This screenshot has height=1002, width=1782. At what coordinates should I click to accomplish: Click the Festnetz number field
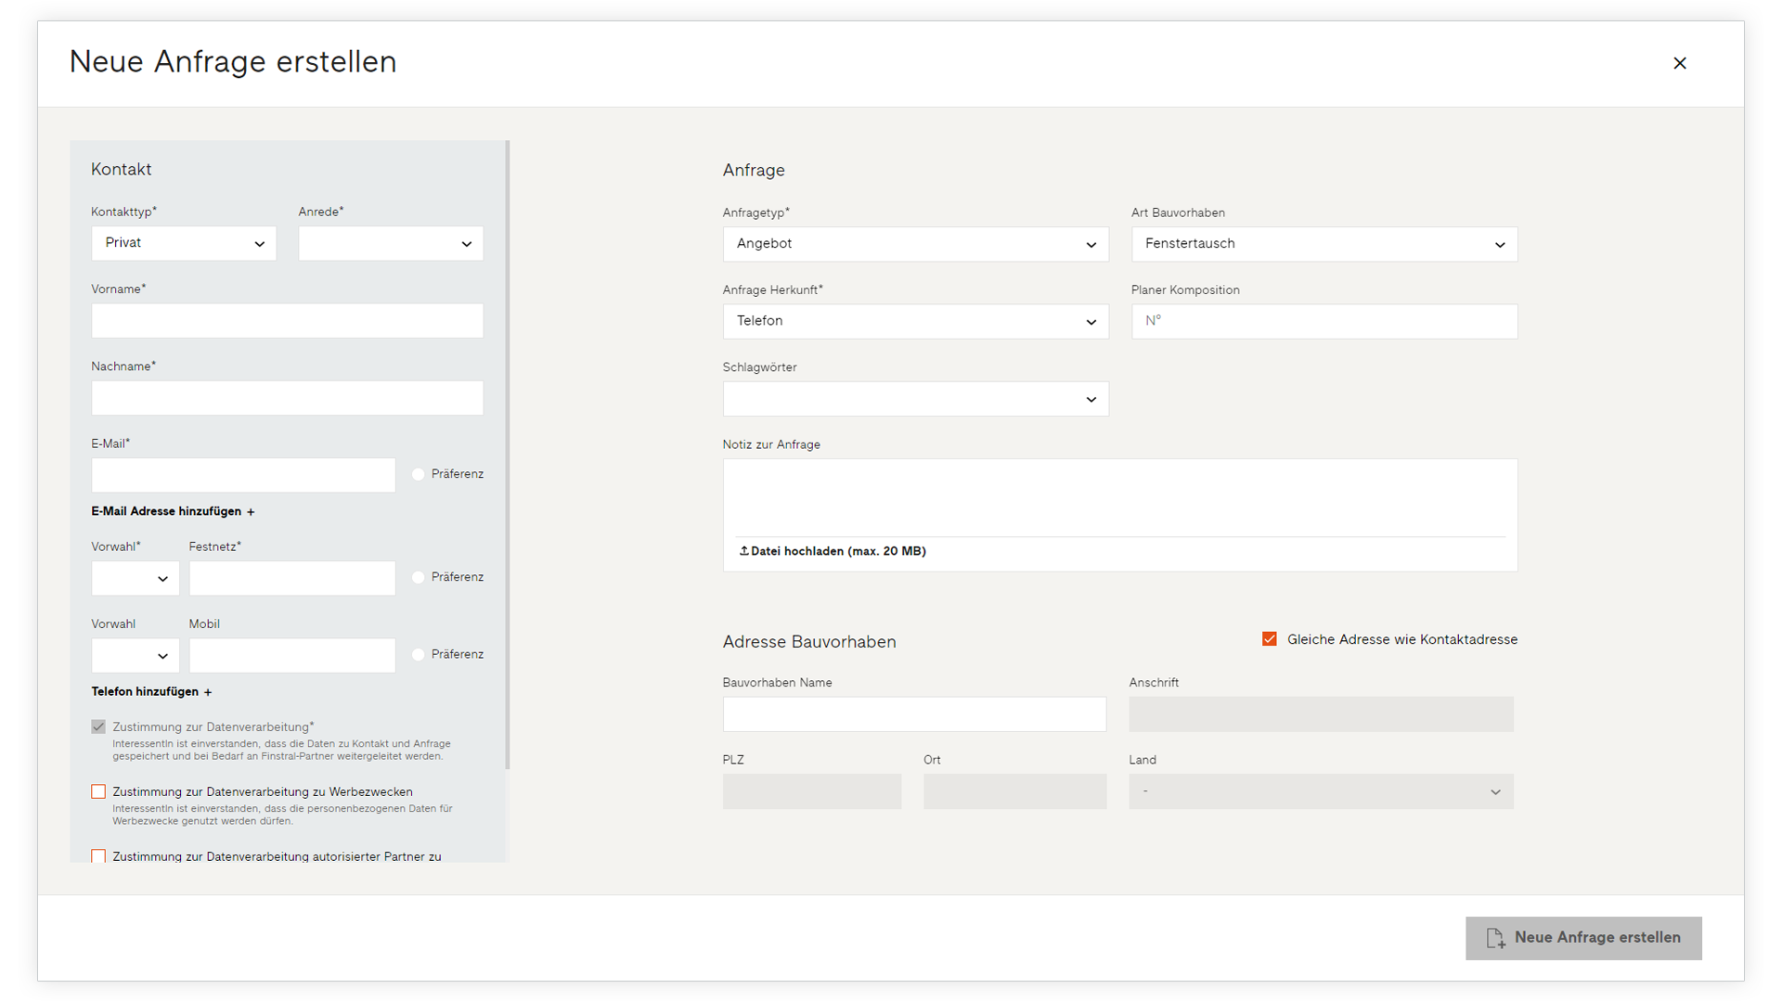coord(292,578)
